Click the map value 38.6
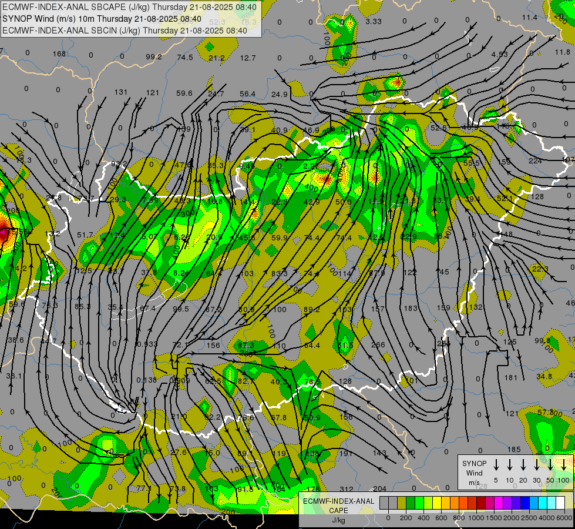This screenshot has height=529, width=575. (x=16, y=340)
